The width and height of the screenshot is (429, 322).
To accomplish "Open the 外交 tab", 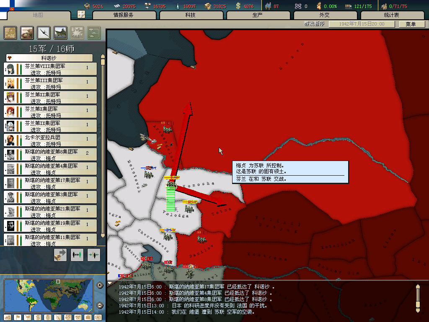I will point(325,15).
